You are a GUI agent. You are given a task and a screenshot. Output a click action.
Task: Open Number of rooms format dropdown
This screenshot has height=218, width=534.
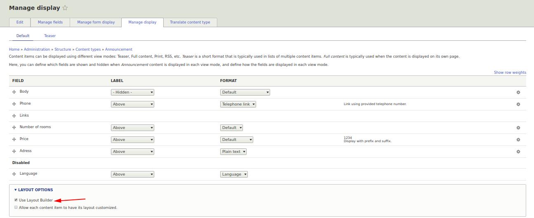(x=231, y=128)
